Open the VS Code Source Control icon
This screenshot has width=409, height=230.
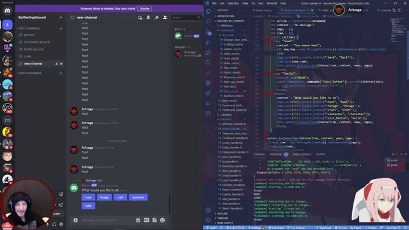coord(208,32)
